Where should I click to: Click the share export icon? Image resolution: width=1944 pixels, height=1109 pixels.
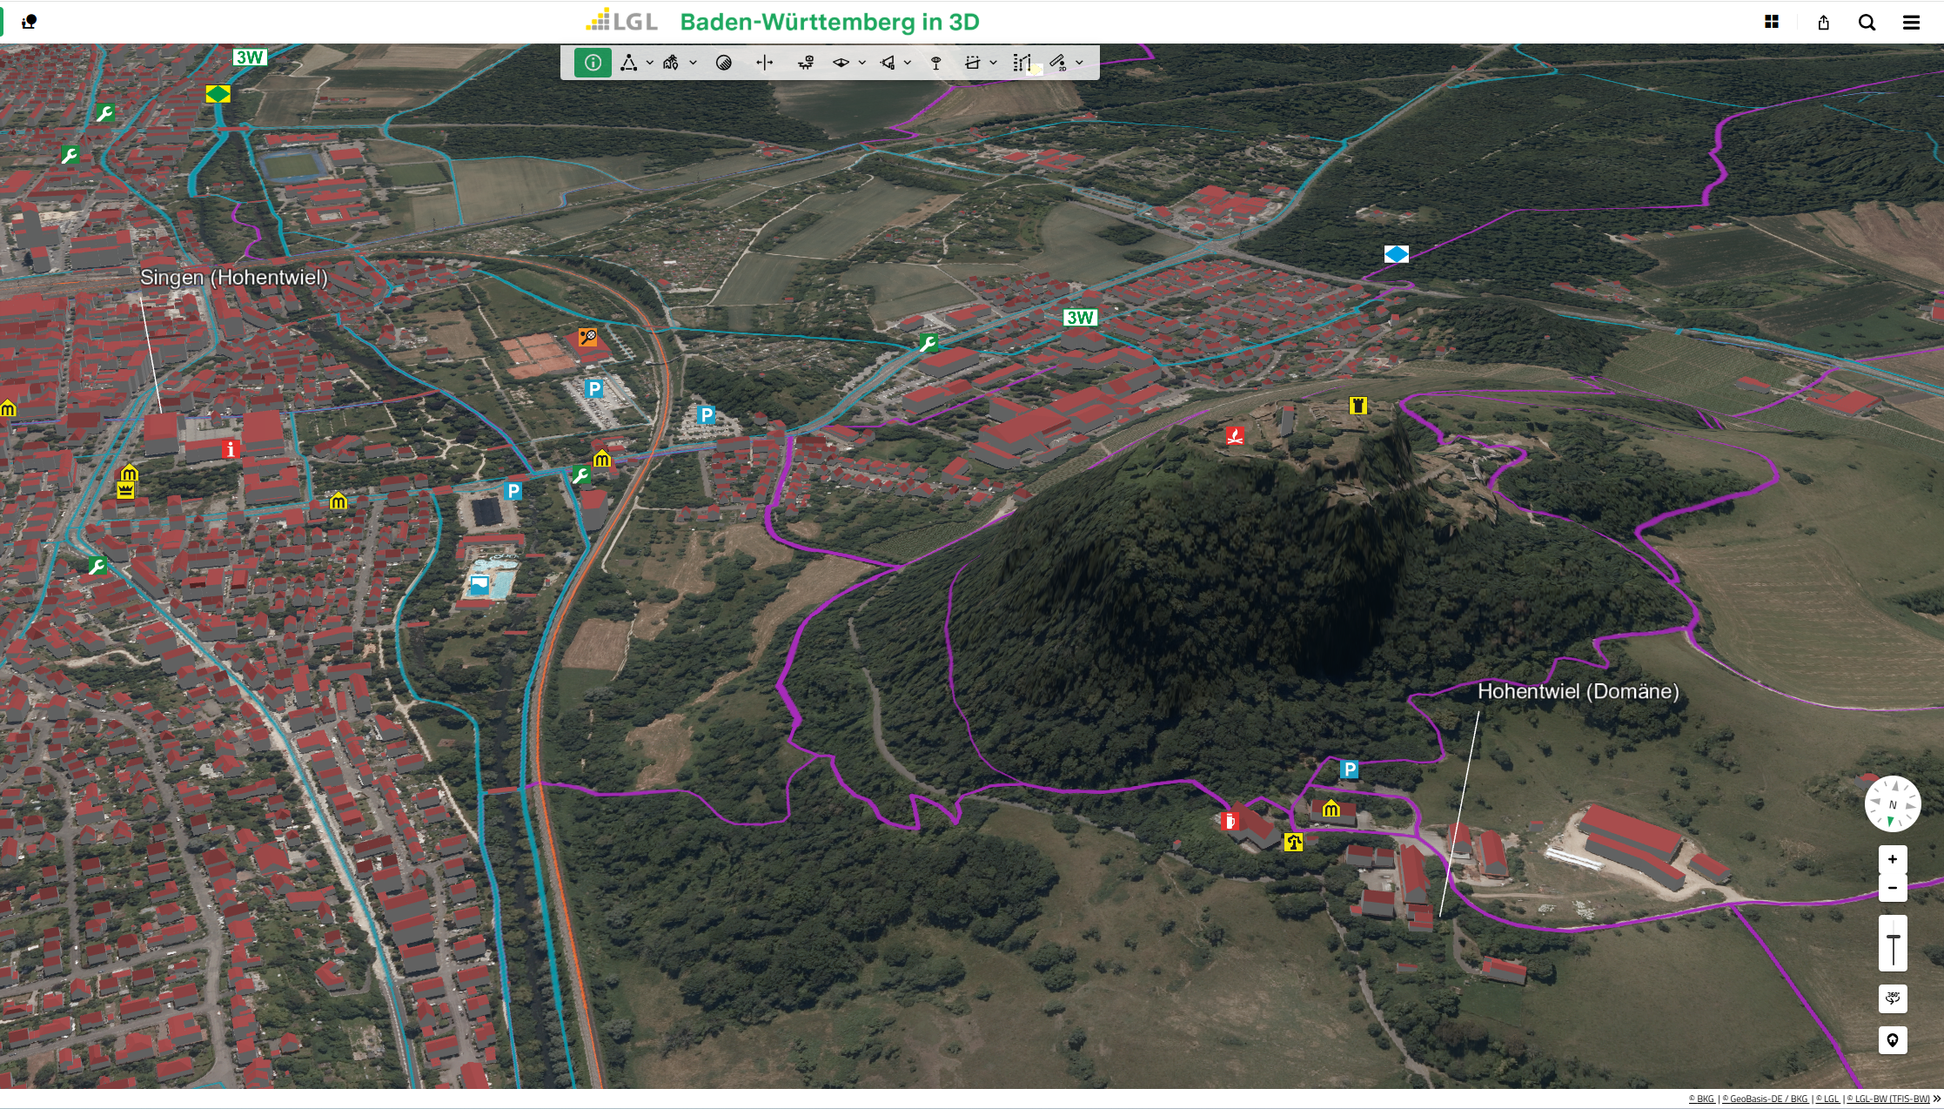click(1823, 23)
